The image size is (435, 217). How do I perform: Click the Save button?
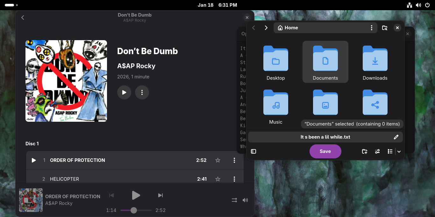tap(325, 151)
